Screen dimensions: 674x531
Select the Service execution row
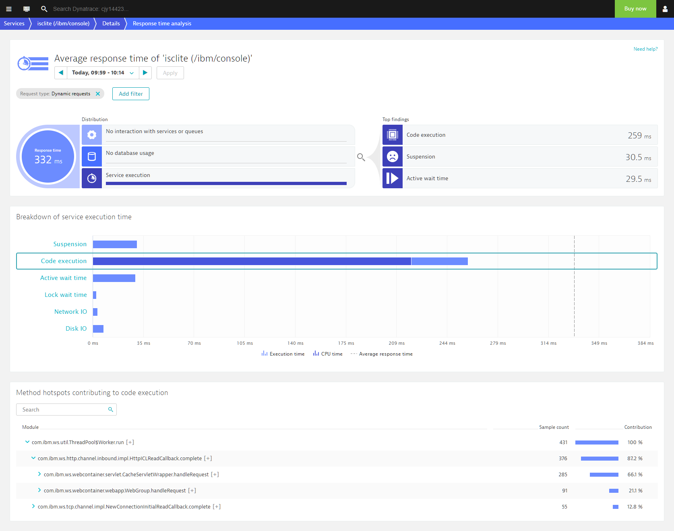coord(218,178)
